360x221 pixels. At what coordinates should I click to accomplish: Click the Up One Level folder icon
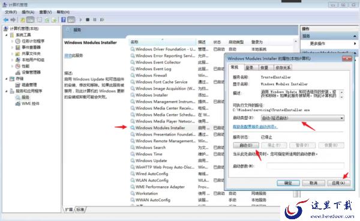(23, 20)
